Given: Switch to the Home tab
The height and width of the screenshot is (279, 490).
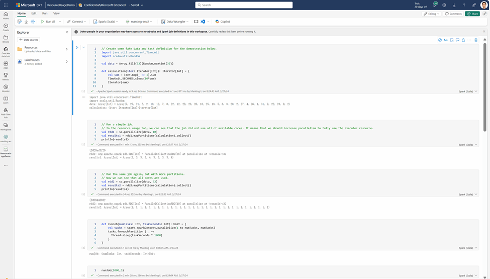Looking at the screenshot, I should tap(22, 14).
